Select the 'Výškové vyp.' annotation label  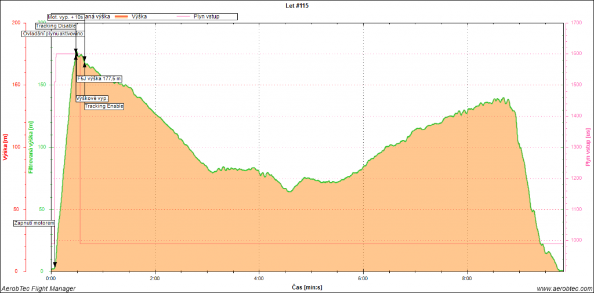click(x=92, y=99)
